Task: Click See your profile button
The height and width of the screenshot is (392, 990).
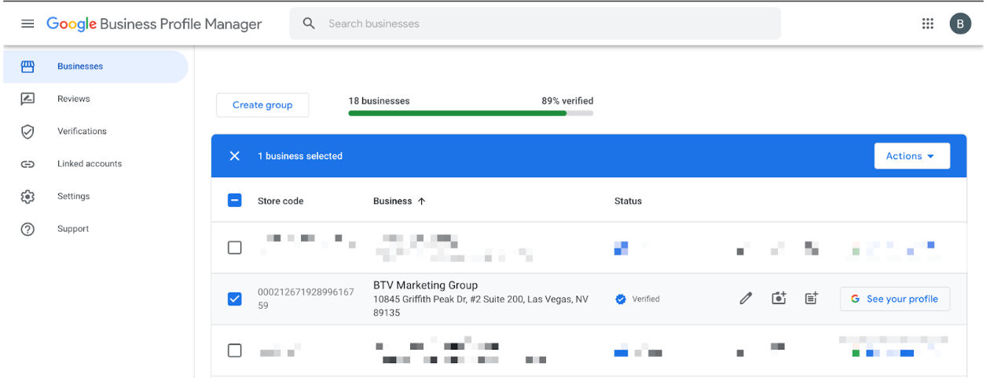Action: (894, 299)
